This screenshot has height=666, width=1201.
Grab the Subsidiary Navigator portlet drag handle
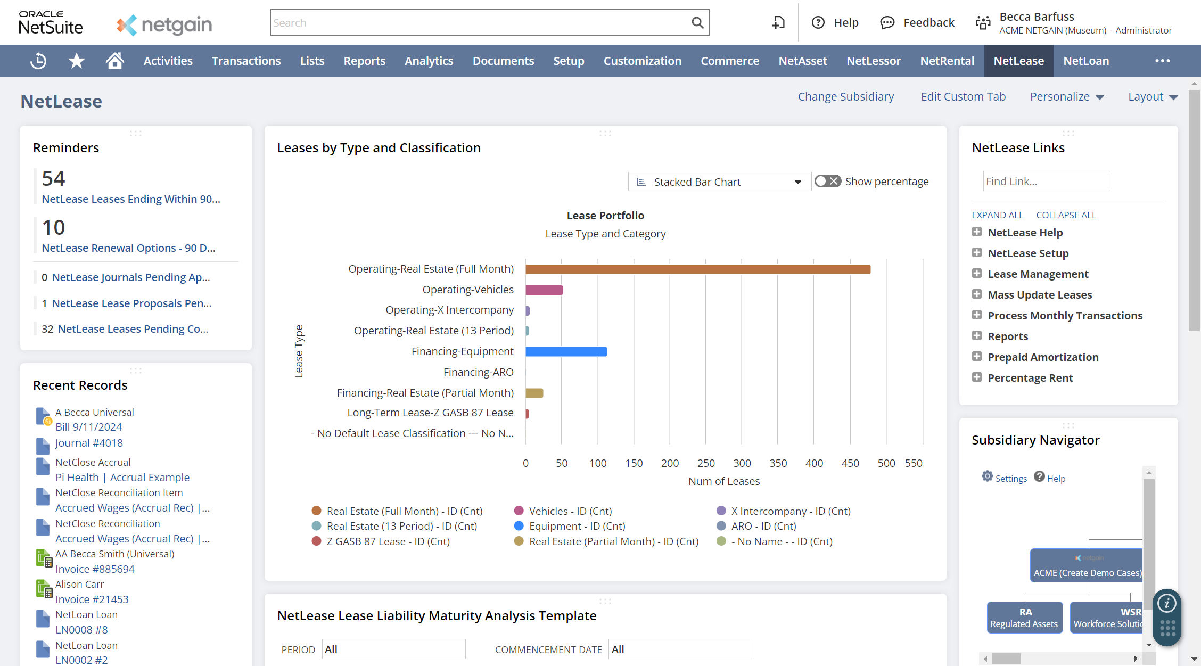1068,425
